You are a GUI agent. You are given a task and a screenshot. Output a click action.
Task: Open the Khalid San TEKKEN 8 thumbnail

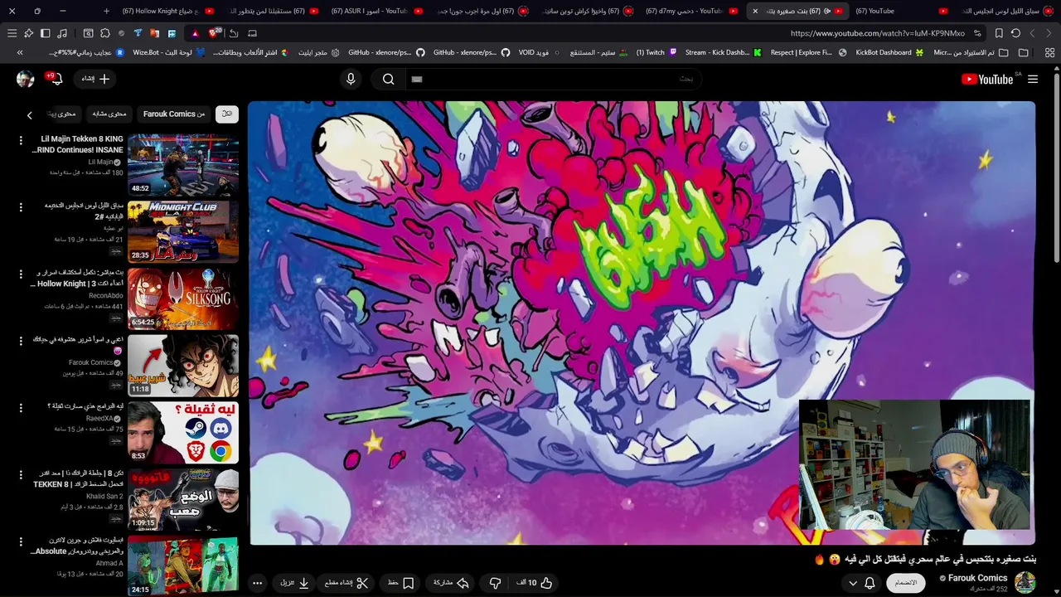tap(183, 499)
